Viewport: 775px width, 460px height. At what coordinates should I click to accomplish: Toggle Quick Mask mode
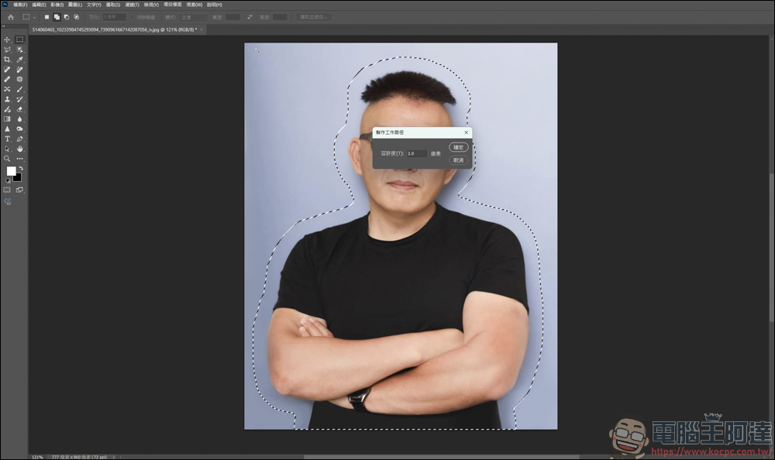click(x=7, y=190)
